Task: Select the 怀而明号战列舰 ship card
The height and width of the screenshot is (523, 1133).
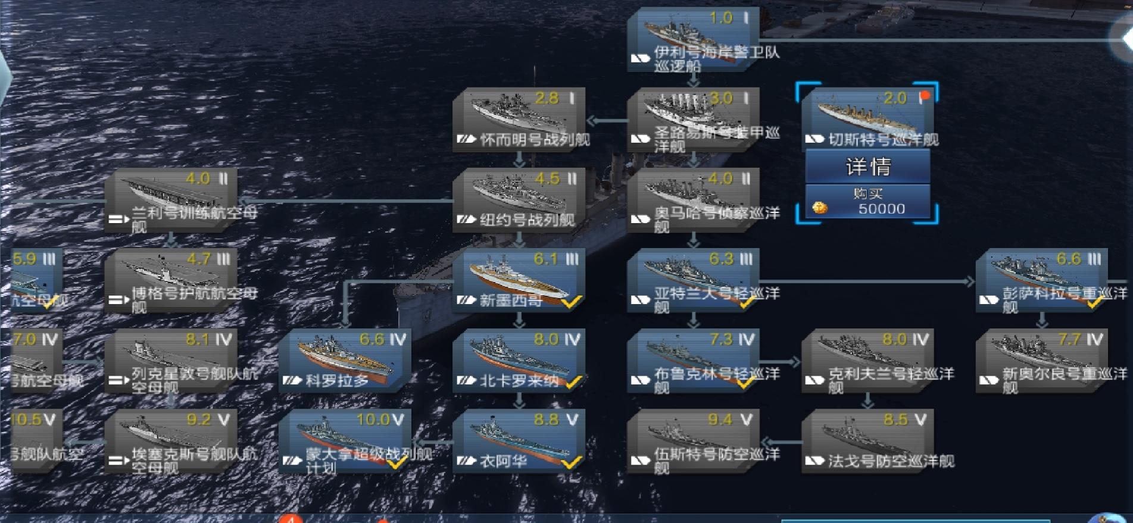Action: pos(519,120)
